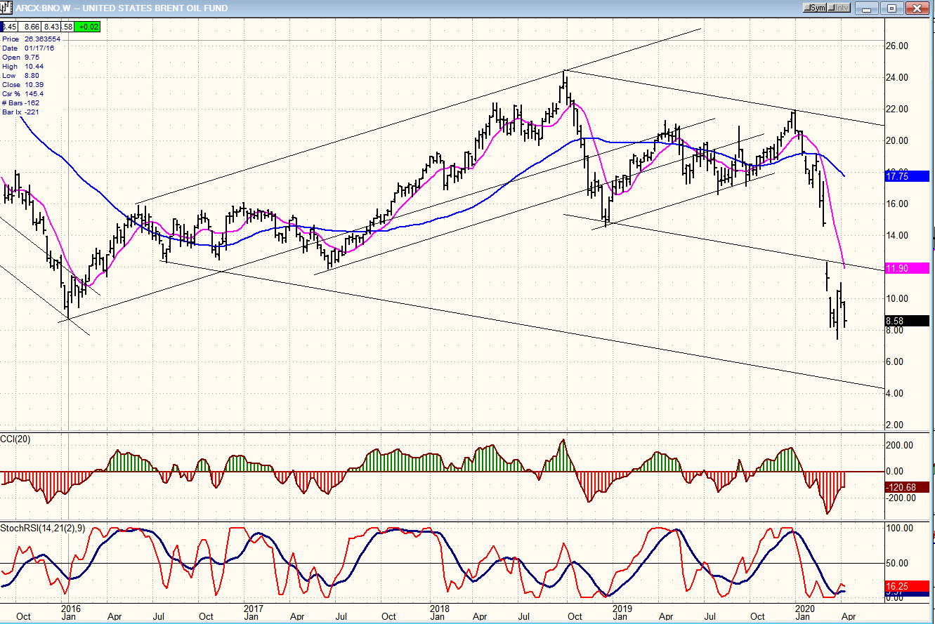Viewport: 935px width, 624px height.
Task: Click the black 8.58 last price tag
Action: [x=907, y=321]
